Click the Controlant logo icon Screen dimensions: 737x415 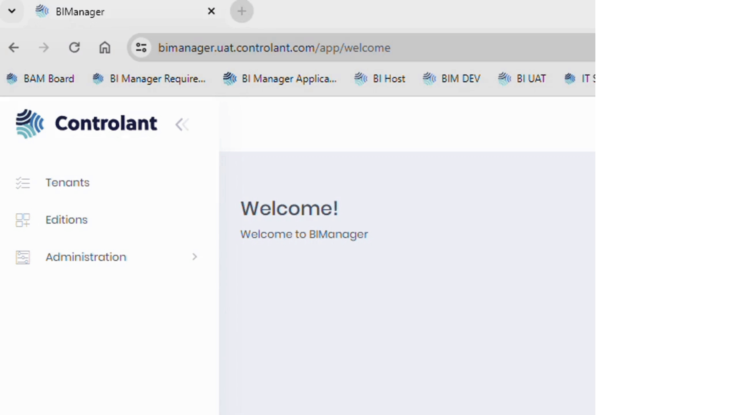tap(28, 123)
